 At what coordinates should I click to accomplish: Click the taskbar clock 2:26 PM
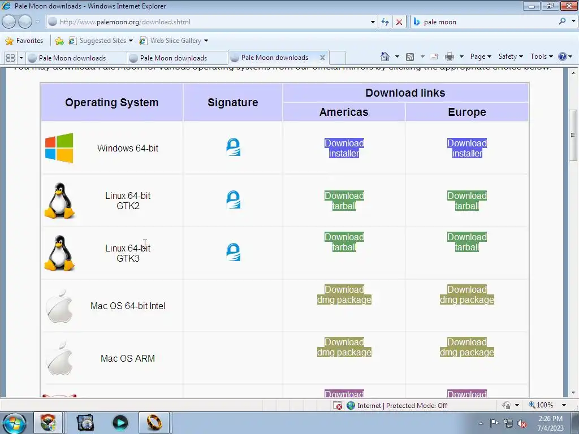[550, 423]
